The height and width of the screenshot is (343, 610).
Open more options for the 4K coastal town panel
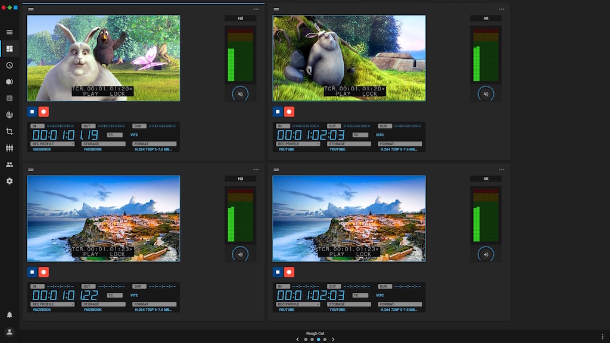[x=502, y=170]
